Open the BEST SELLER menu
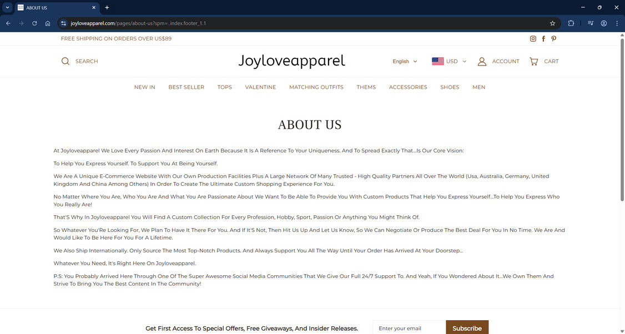The image size is (625, 334). 186,87
